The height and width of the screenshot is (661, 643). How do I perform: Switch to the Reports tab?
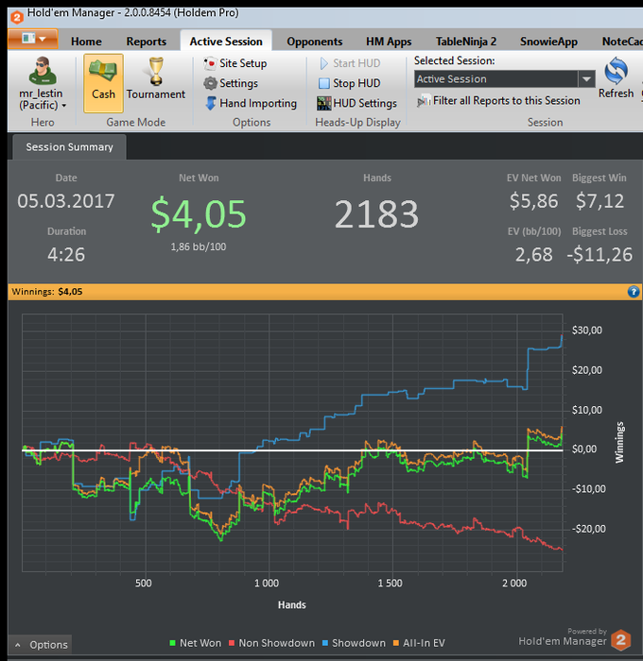[x=146, y=42]
